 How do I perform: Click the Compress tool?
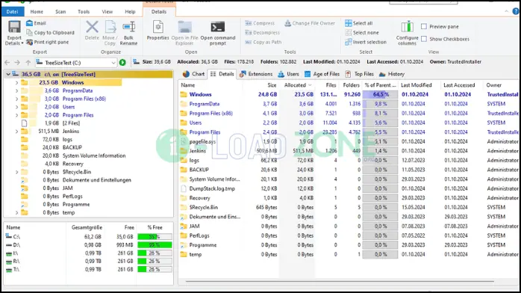(x=260, y=23)
